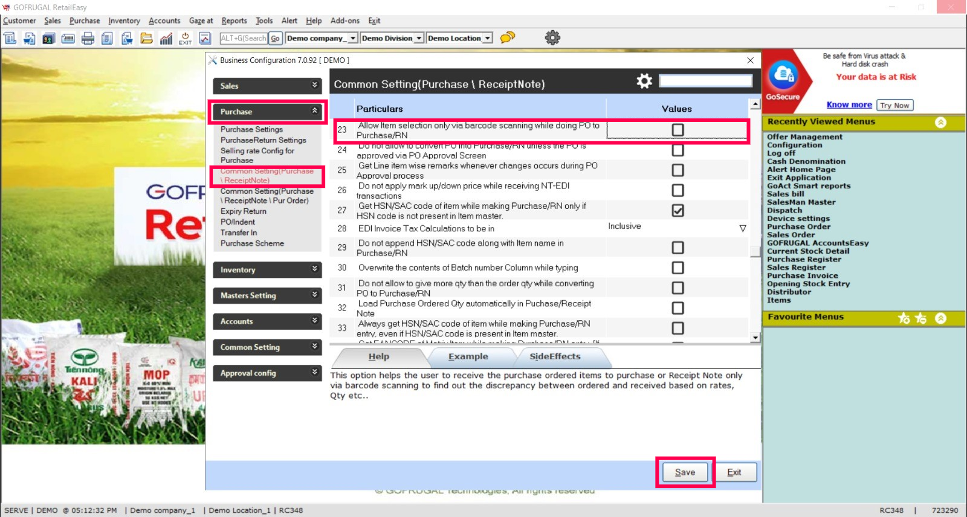Click the search field in settings header
967x517 pixels.
click(x=705, y=81)
